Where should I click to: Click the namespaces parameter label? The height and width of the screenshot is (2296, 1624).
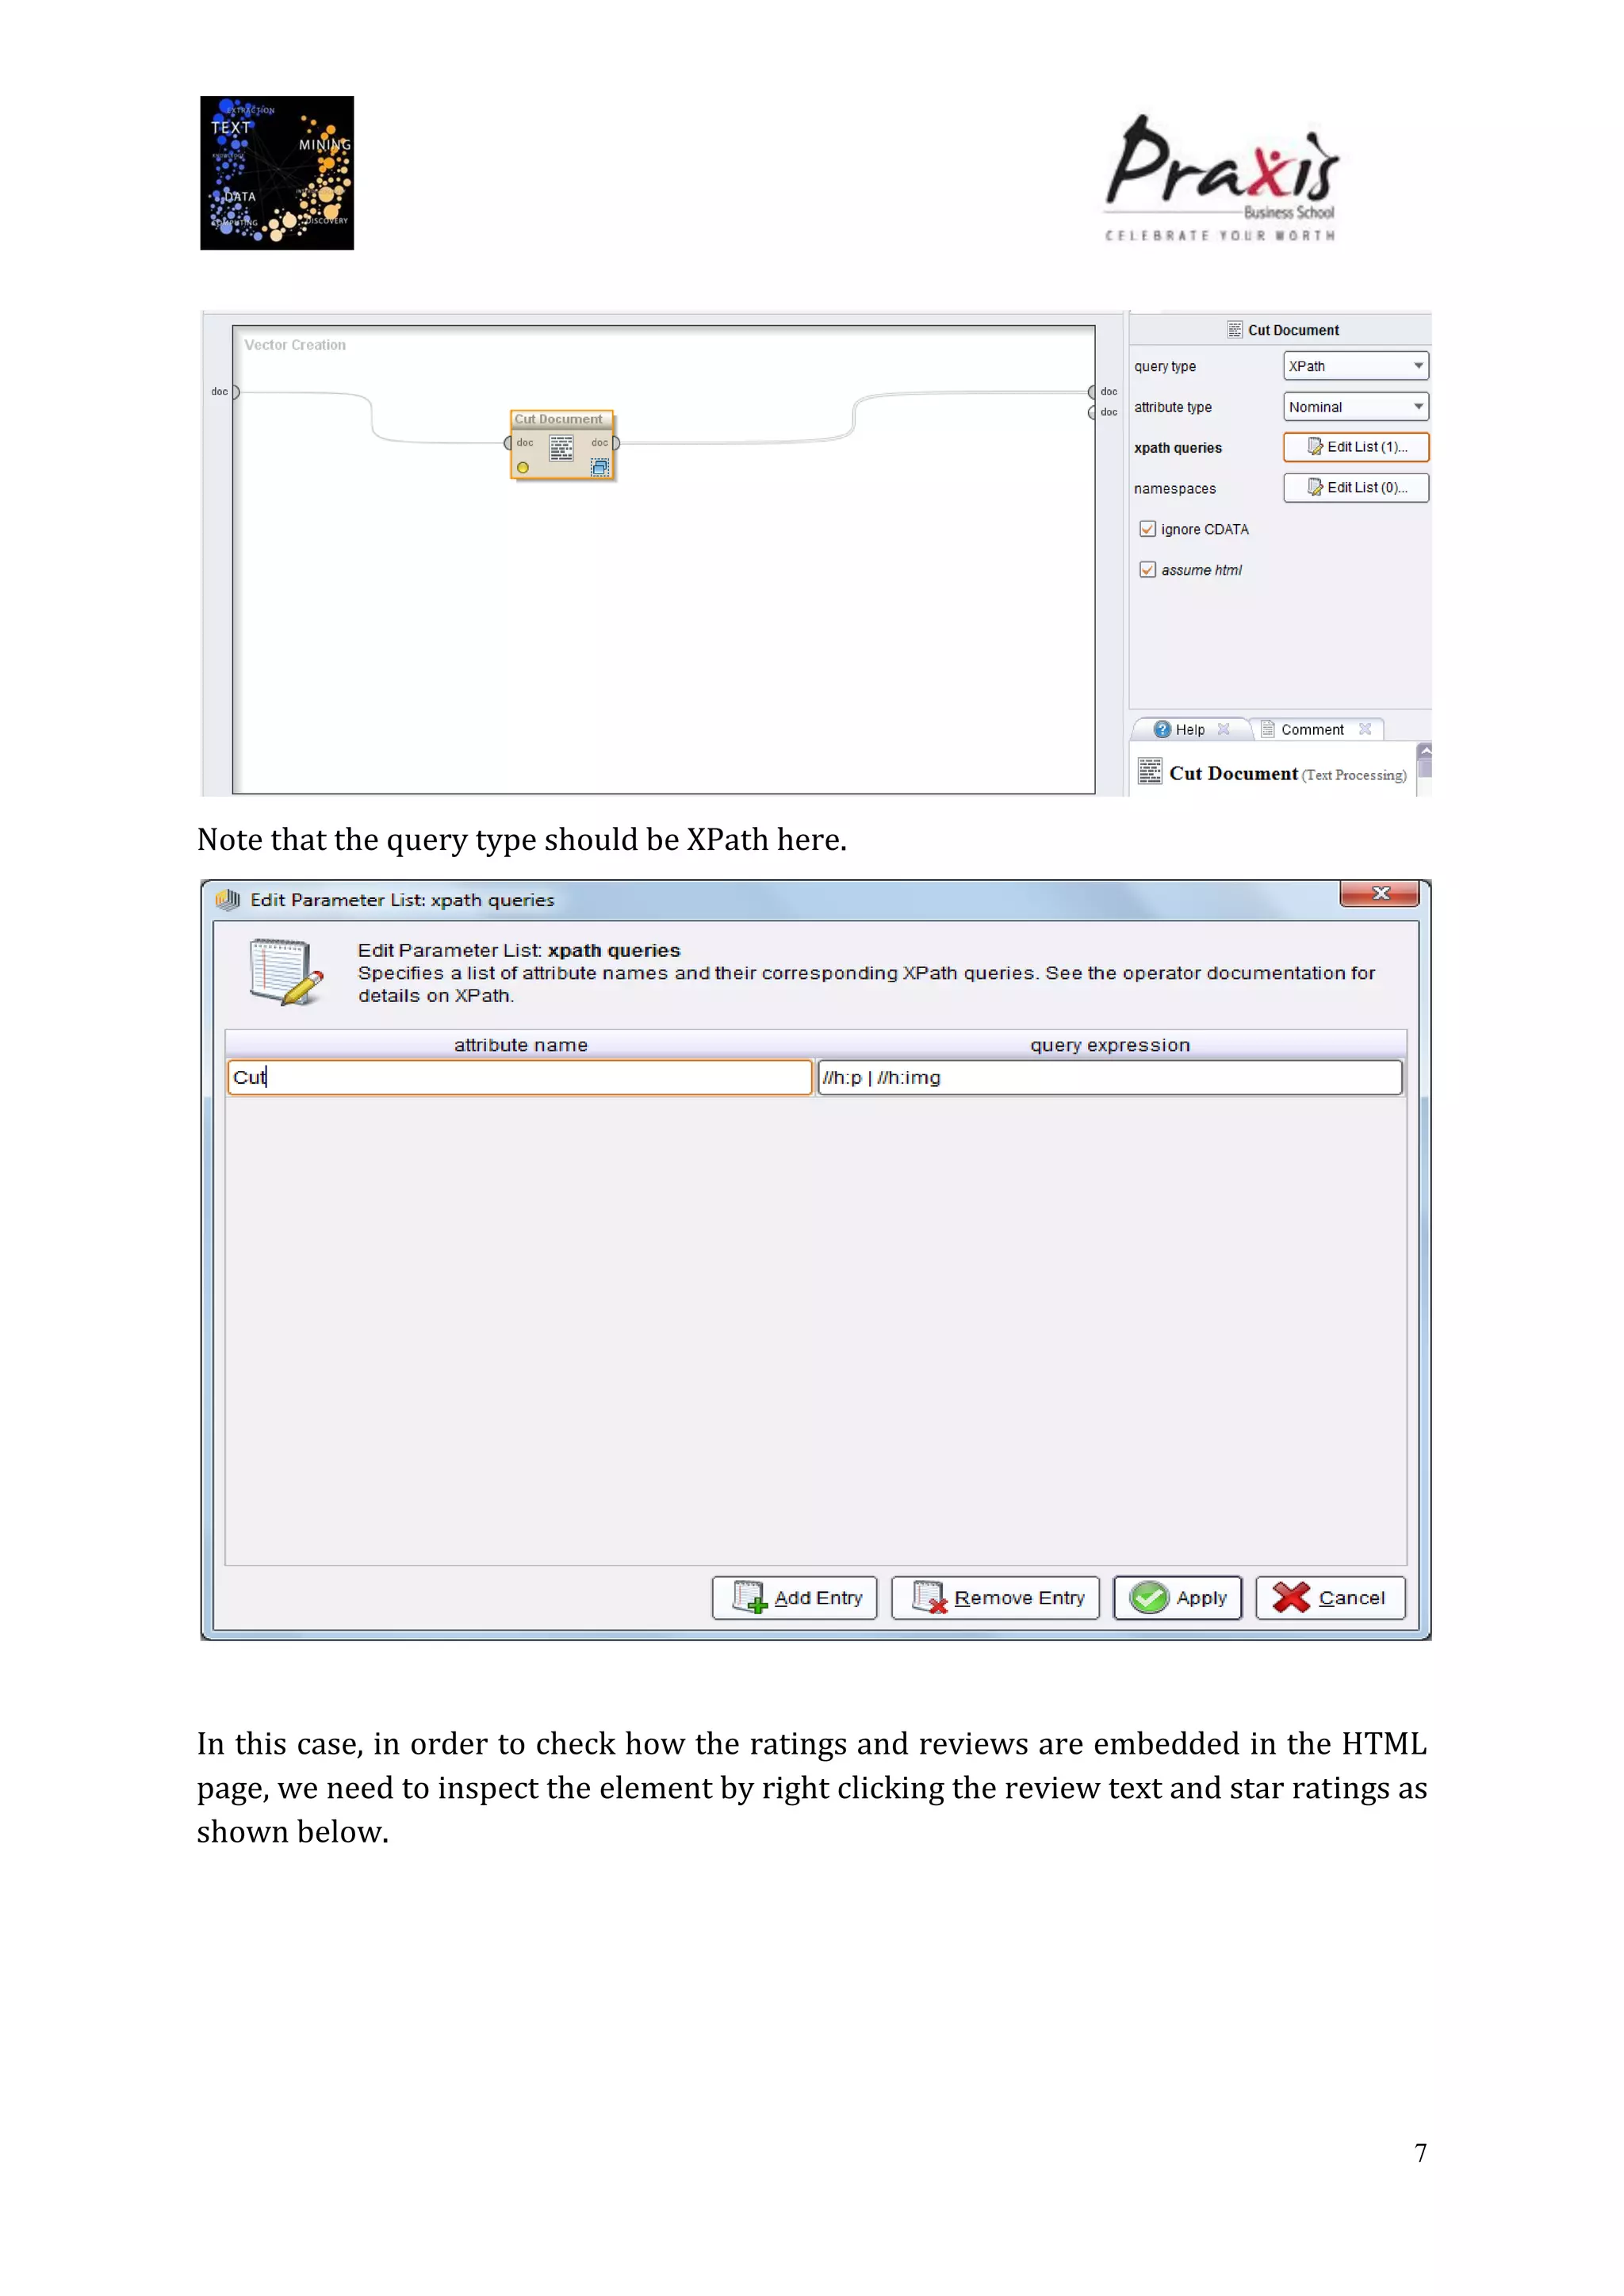(x=1175, y=489)
